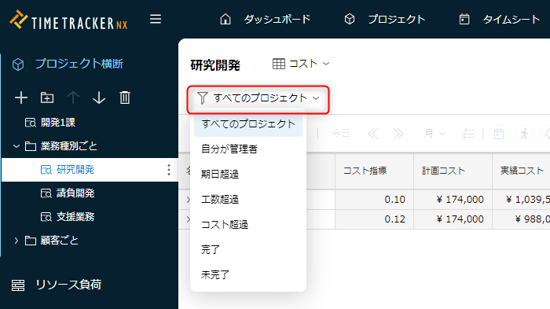Expand the 顧客ごと folder
The height and width of the screenshot is (309, 550).
click(16, 241)
